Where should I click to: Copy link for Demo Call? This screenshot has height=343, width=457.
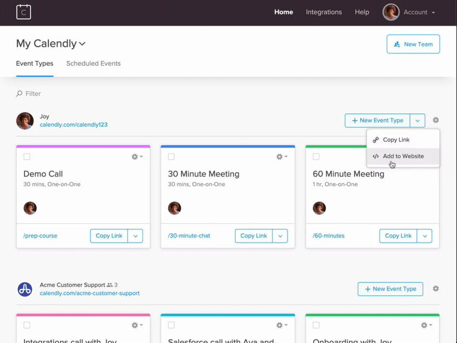pos(109,236)
